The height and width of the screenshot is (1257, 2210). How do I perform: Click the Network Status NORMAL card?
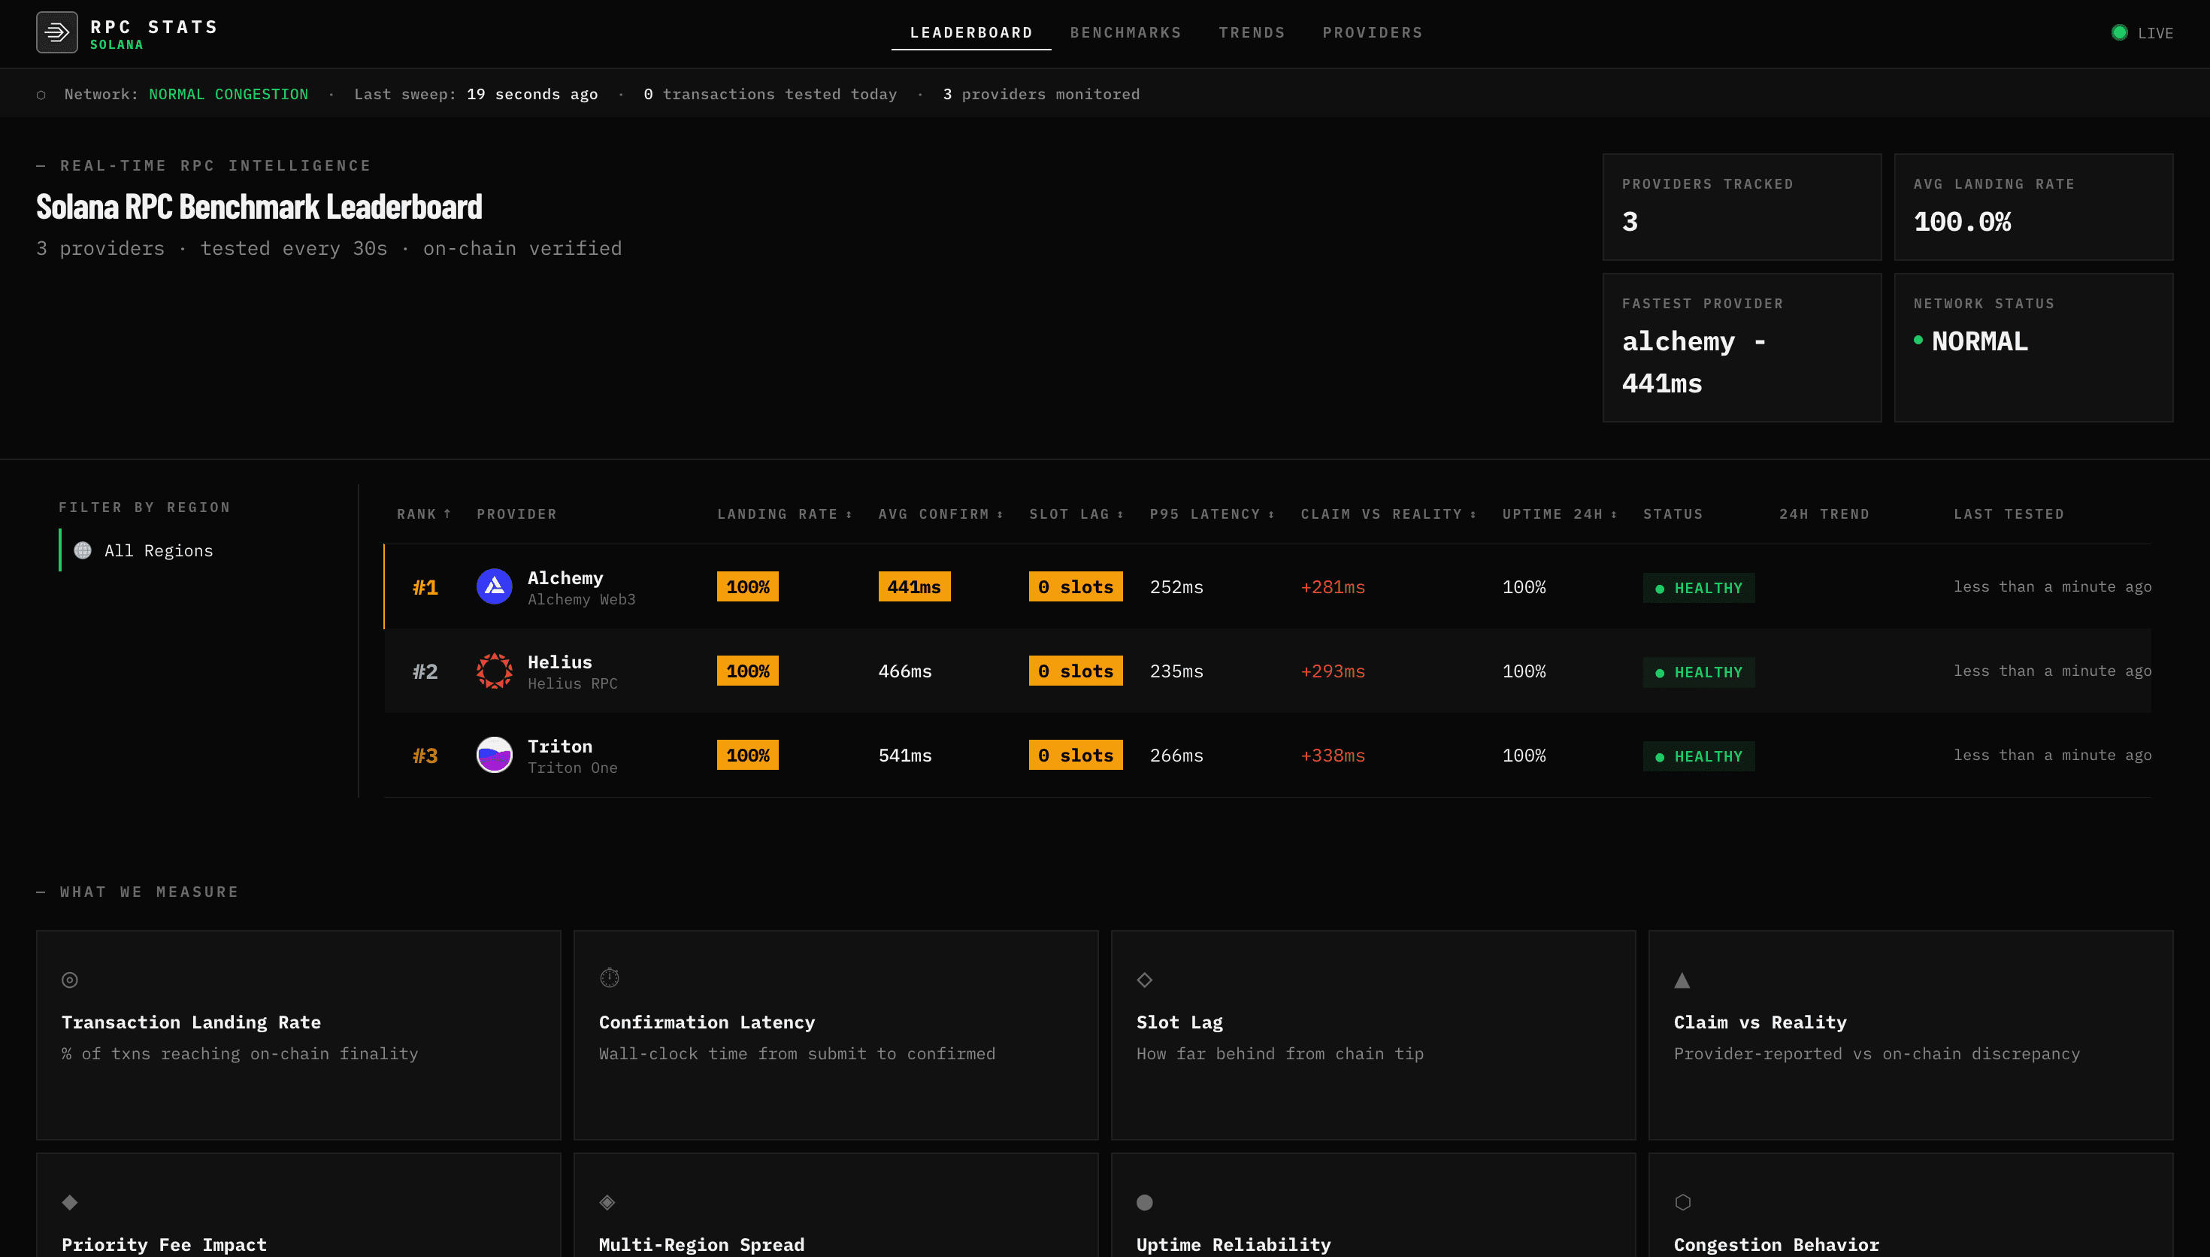pos(2033,348)
